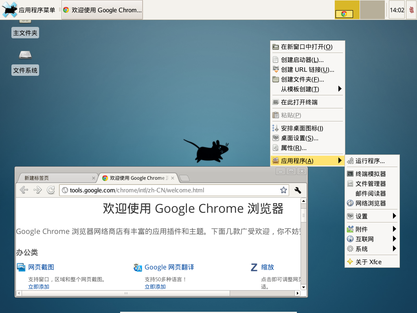Expand 从模板创建(T) submenu
Screen dimensions: 417x313
point(308,89)
